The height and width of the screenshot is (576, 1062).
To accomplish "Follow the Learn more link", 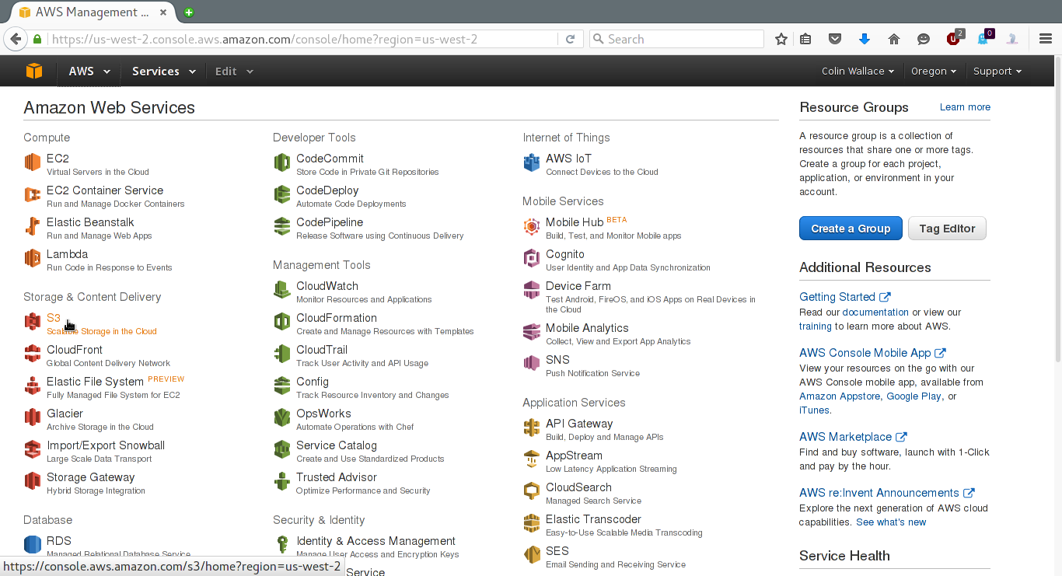I will point(965,107).
